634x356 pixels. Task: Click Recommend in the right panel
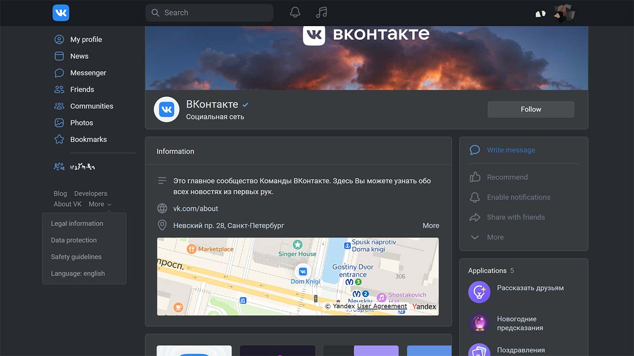pos(507,177)
